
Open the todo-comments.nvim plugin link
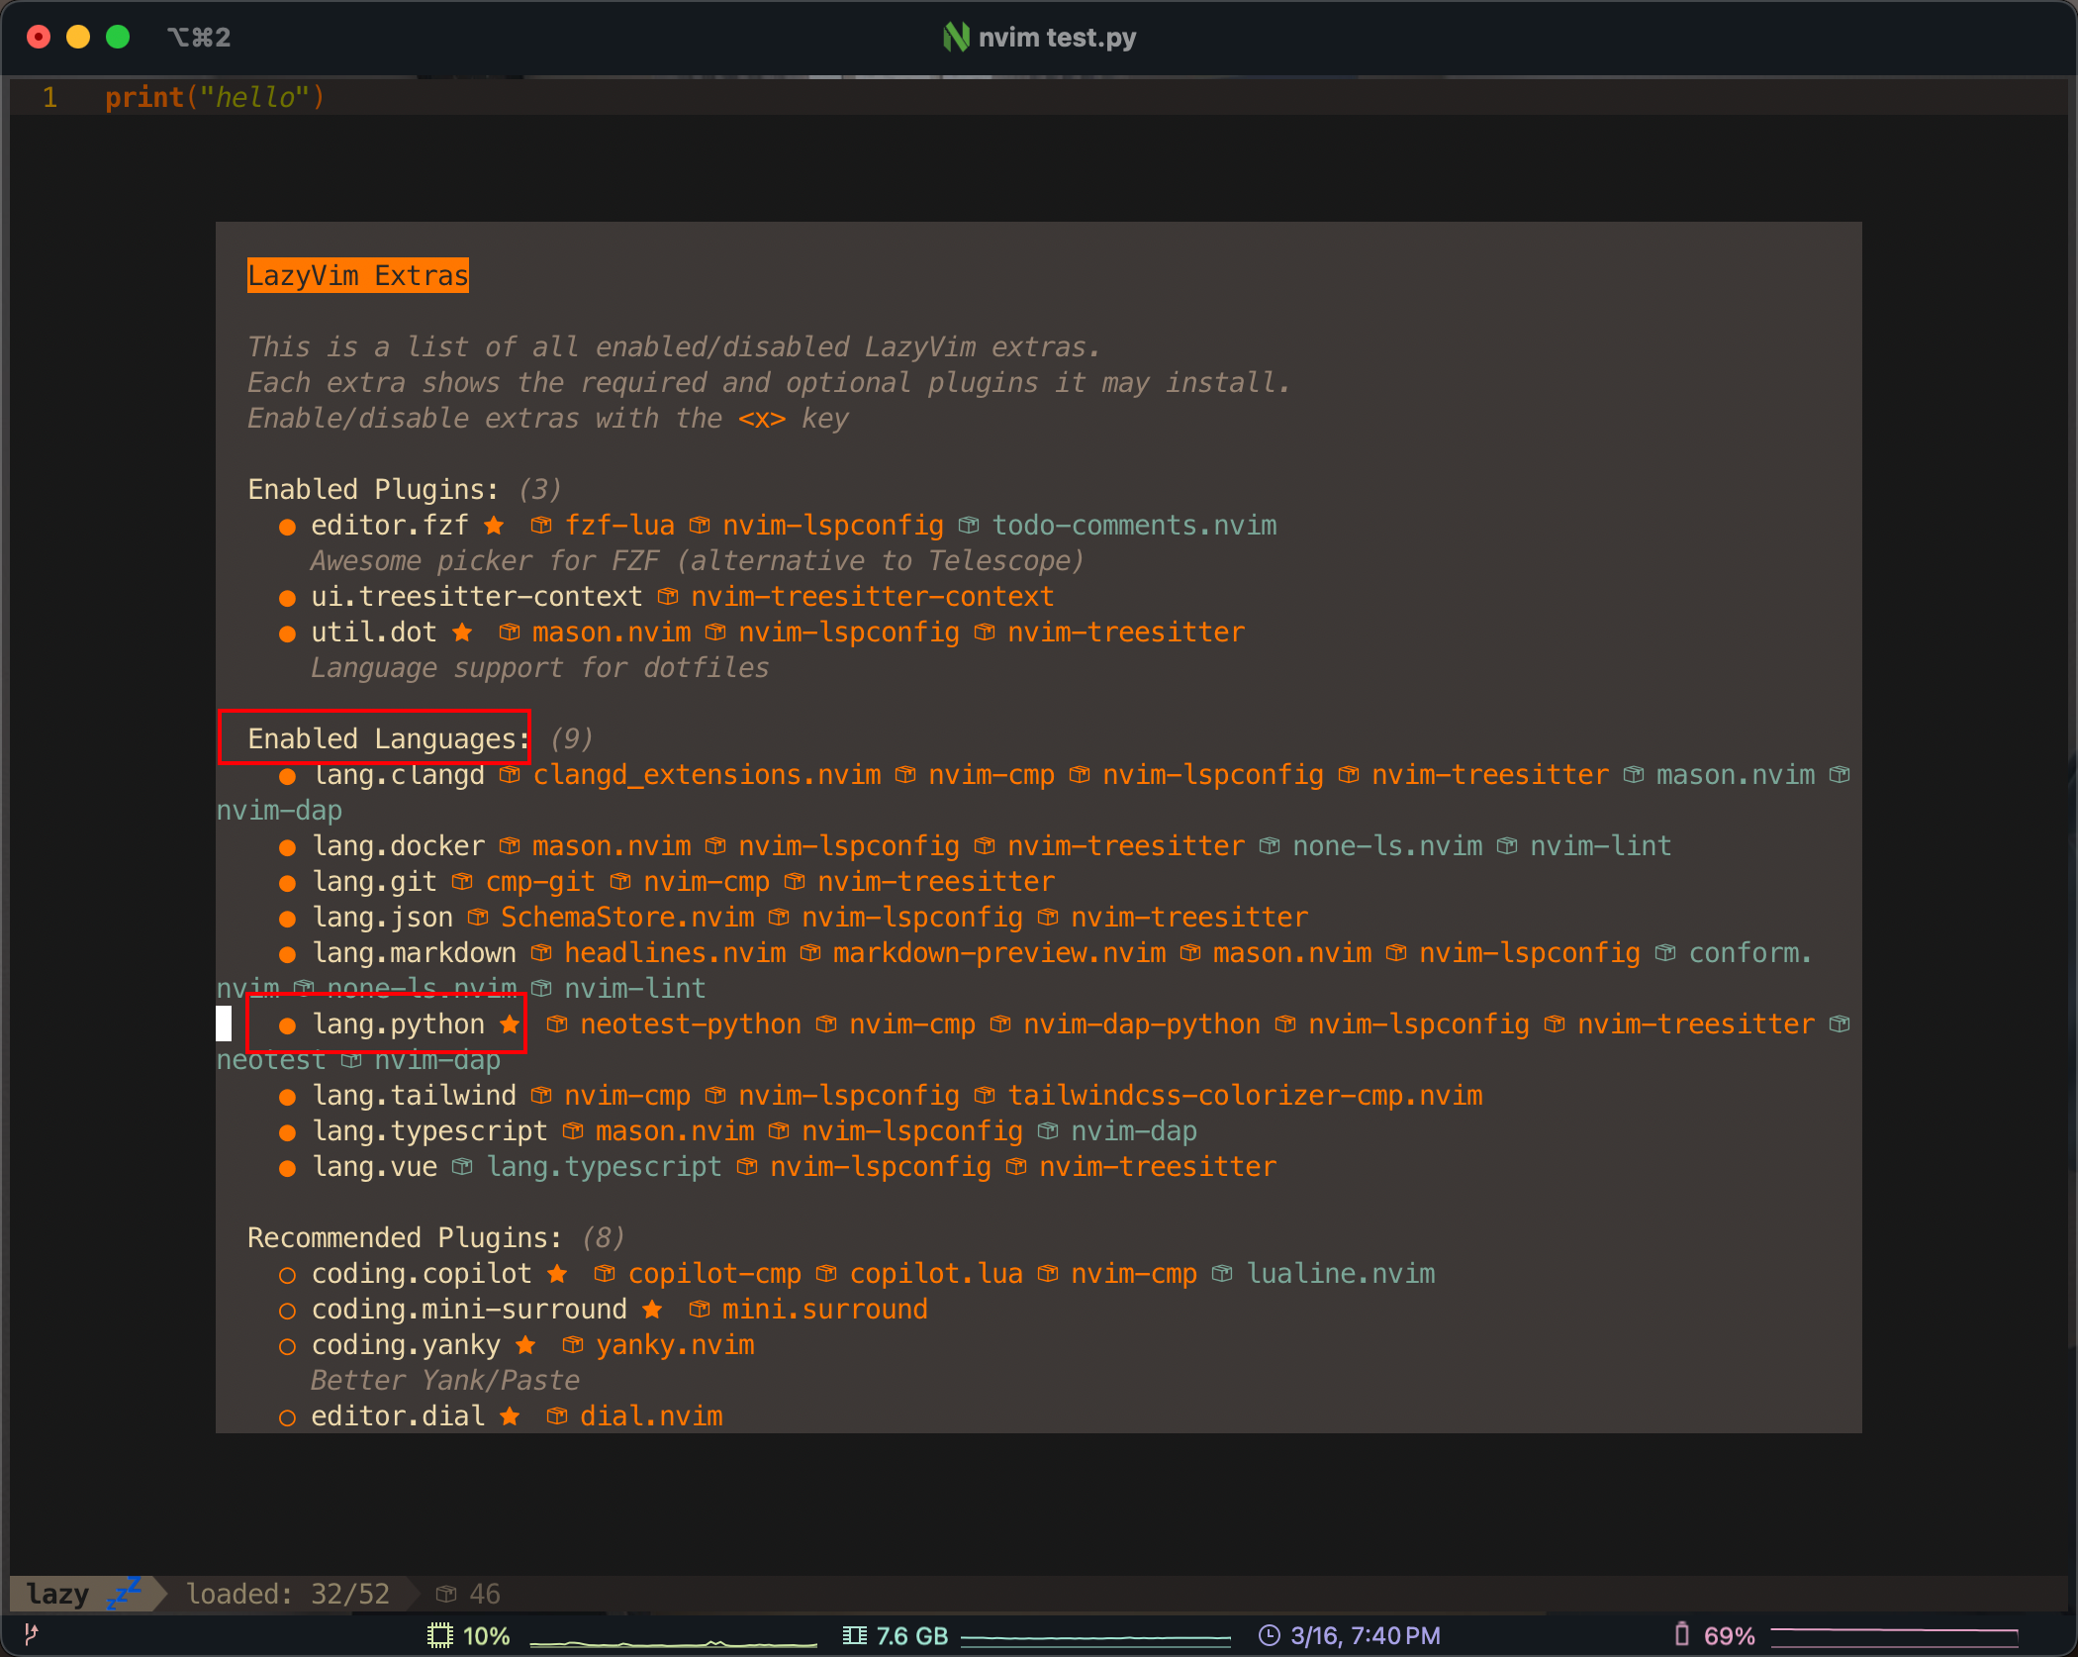[x=1134, y=526]
